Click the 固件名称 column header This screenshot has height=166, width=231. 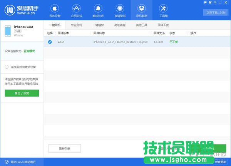(99, 33)
